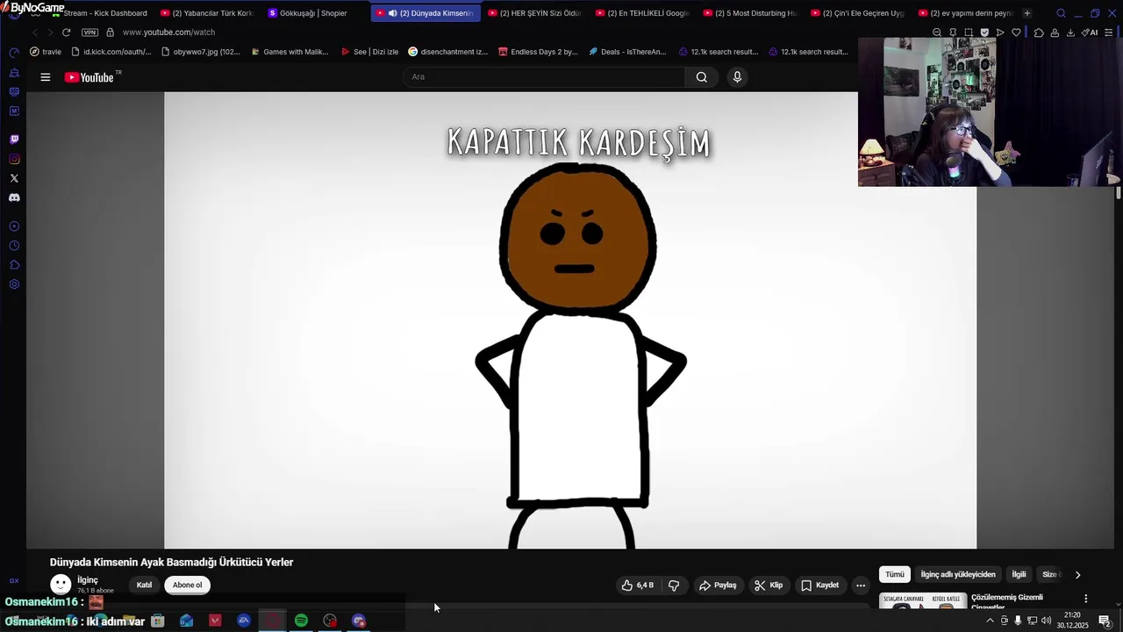Open See | Dizi izle bookmark
The width and height of the screenshot is (1123, 632).
click(369, 52)
